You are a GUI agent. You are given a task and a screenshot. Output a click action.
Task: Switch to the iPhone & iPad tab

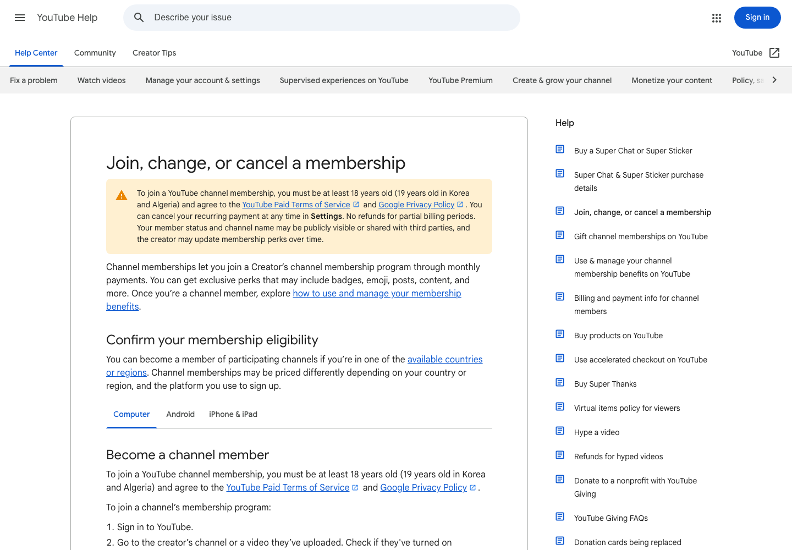(233, 414)
